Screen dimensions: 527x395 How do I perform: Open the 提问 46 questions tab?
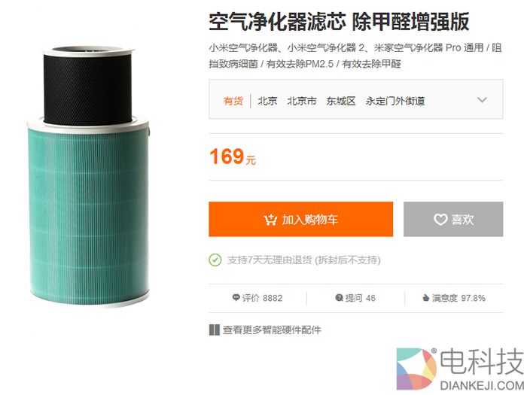pyautogui.click(x=355, y=298)
